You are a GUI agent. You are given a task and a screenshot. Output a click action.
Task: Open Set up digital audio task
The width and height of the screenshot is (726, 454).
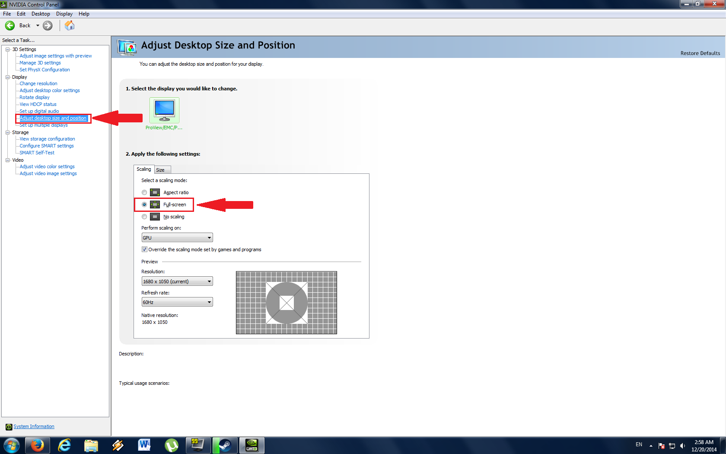click(39, 111)
